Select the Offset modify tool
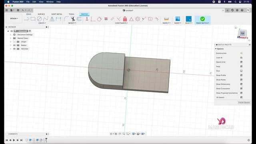Viewport: 256px width, 144px height. tap(79, 19)
